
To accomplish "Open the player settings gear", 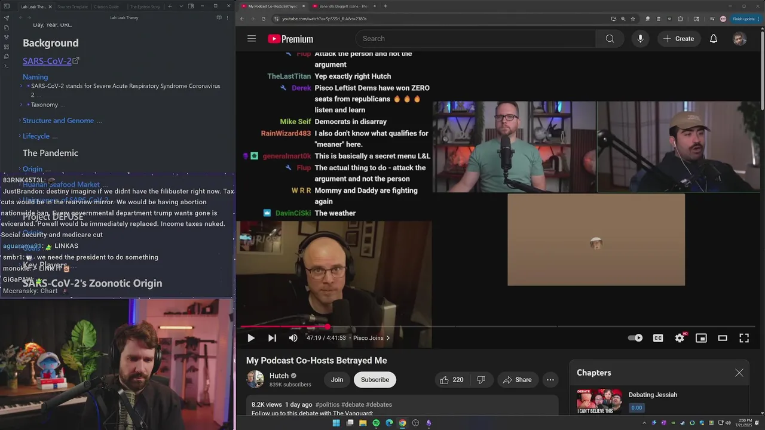I will pos(680,338).
